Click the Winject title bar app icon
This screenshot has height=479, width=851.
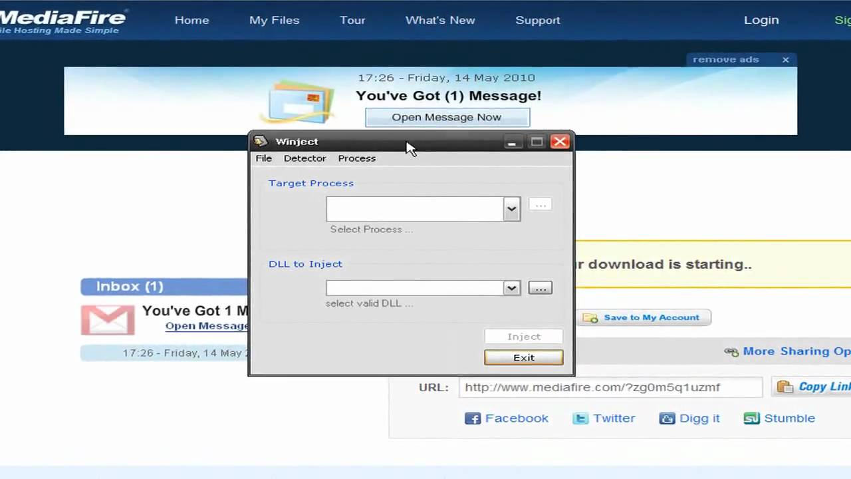[x=261, y=141]
